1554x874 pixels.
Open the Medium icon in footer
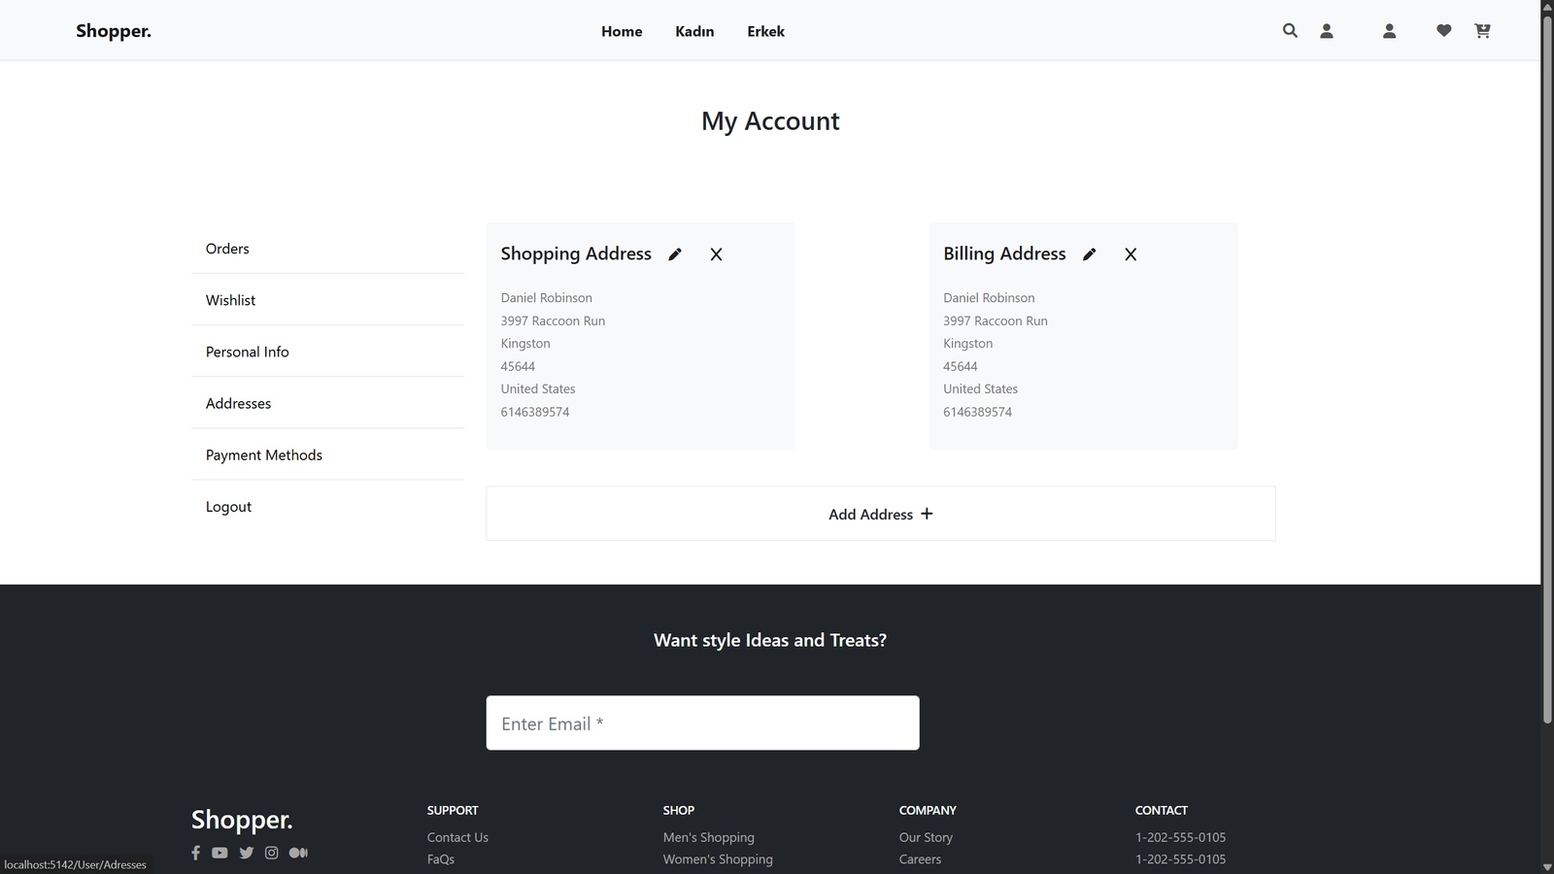tap(298, 853)
